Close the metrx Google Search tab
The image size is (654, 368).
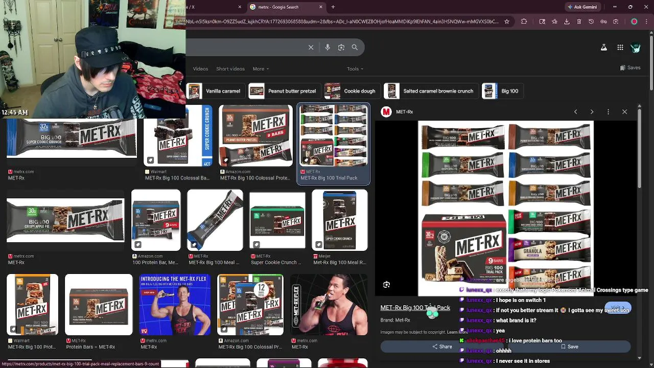[x=321, y=7]
